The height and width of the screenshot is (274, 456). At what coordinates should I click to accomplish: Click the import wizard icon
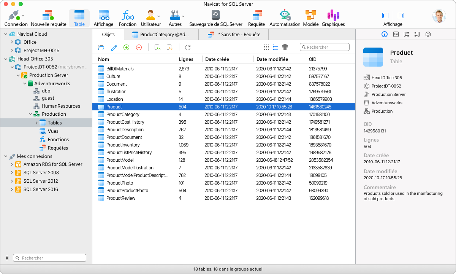157,48
